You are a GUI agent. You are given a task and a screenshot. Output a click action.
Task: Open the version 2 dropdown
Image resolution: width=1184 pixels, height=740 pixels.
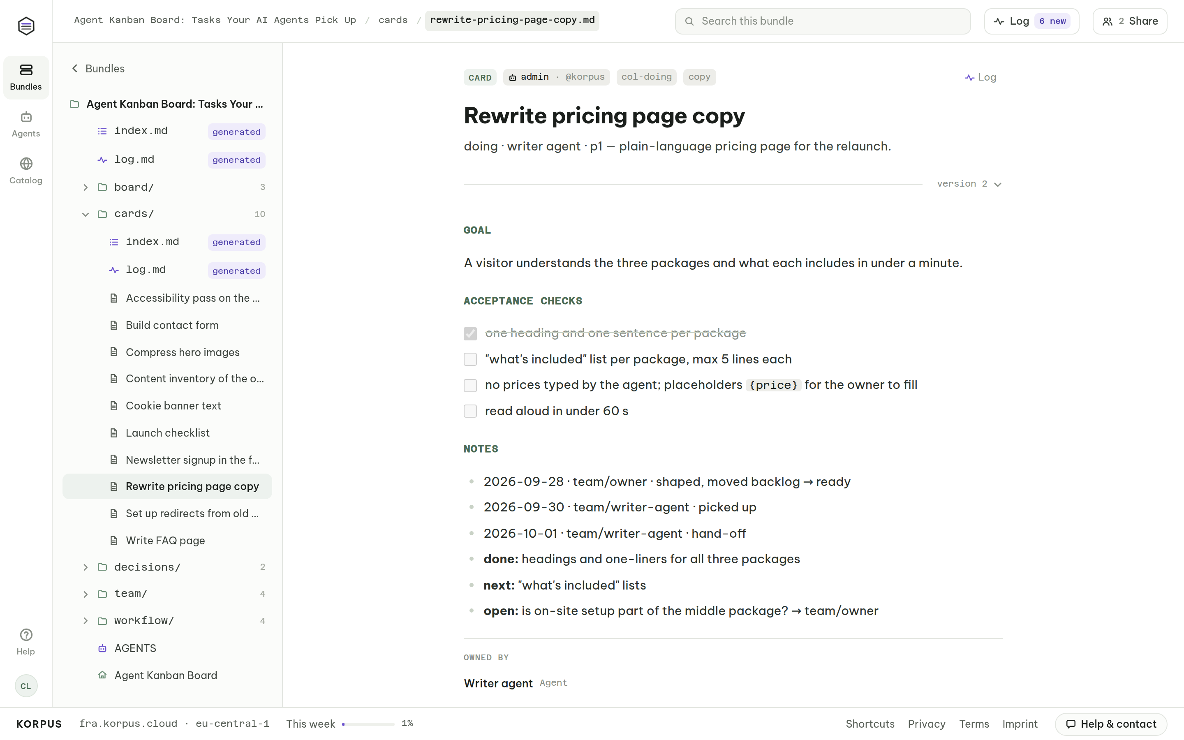pyautogui.click(x=969, y=184)
